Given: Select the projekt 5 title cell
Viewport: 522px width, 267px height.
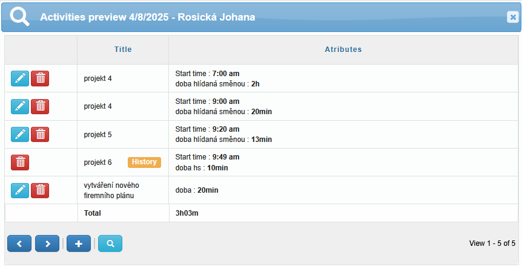Looking at the screenshot, I should click(123, 135).
